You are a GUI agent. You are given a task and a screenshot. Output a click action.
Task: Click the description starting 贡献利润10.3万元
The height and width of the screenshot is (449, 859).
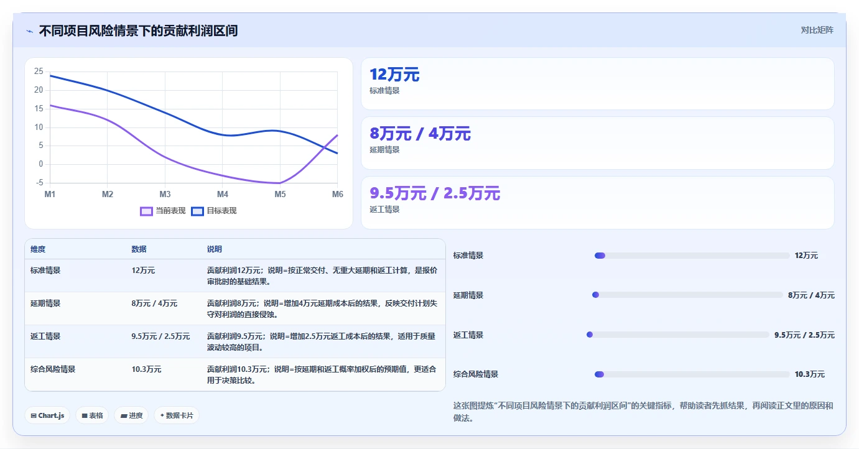[x=322, y=375]
